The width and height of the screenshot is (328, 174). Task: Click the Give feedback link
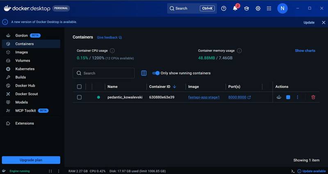(107, 37)
